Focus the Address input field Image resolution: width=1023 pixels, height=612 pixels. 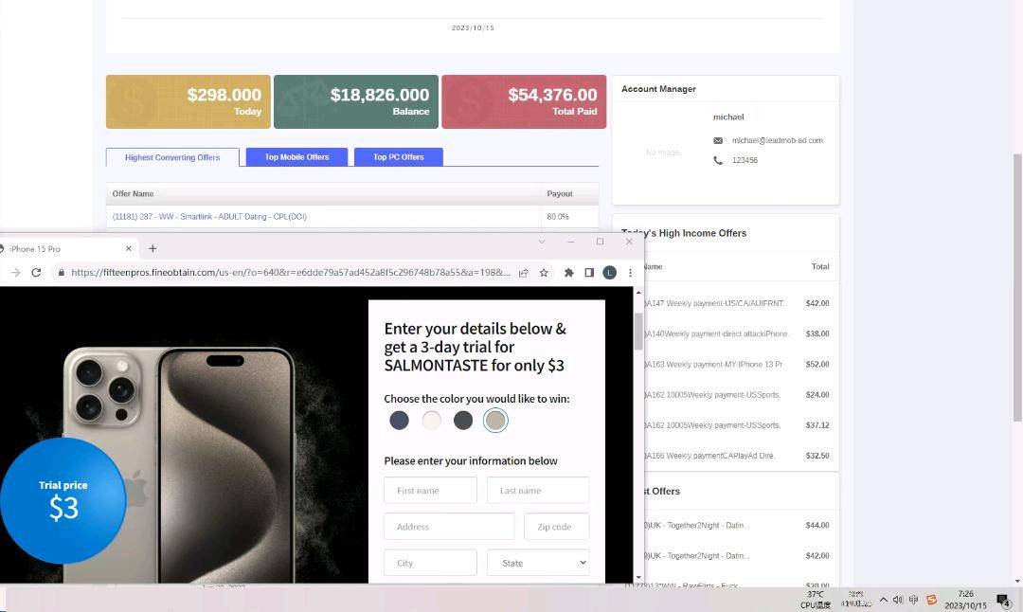pos(450,527)
